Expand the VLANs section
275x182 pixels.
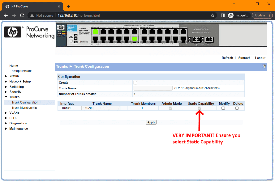click(6, 113)
